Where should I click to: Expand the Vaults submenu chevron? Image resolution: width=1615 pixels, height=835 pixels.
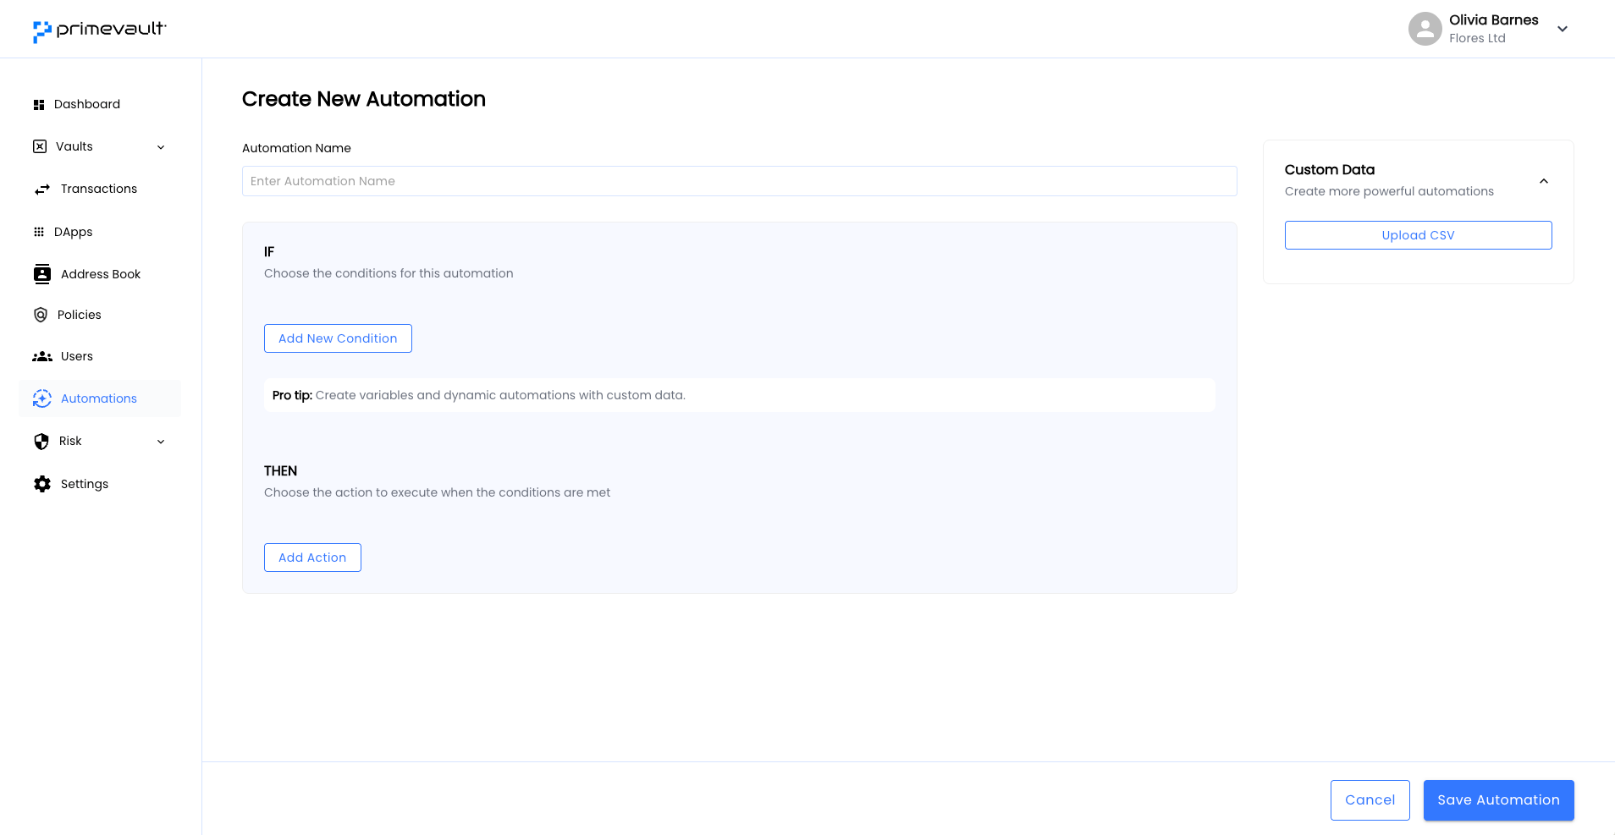[x=161, y=147]
